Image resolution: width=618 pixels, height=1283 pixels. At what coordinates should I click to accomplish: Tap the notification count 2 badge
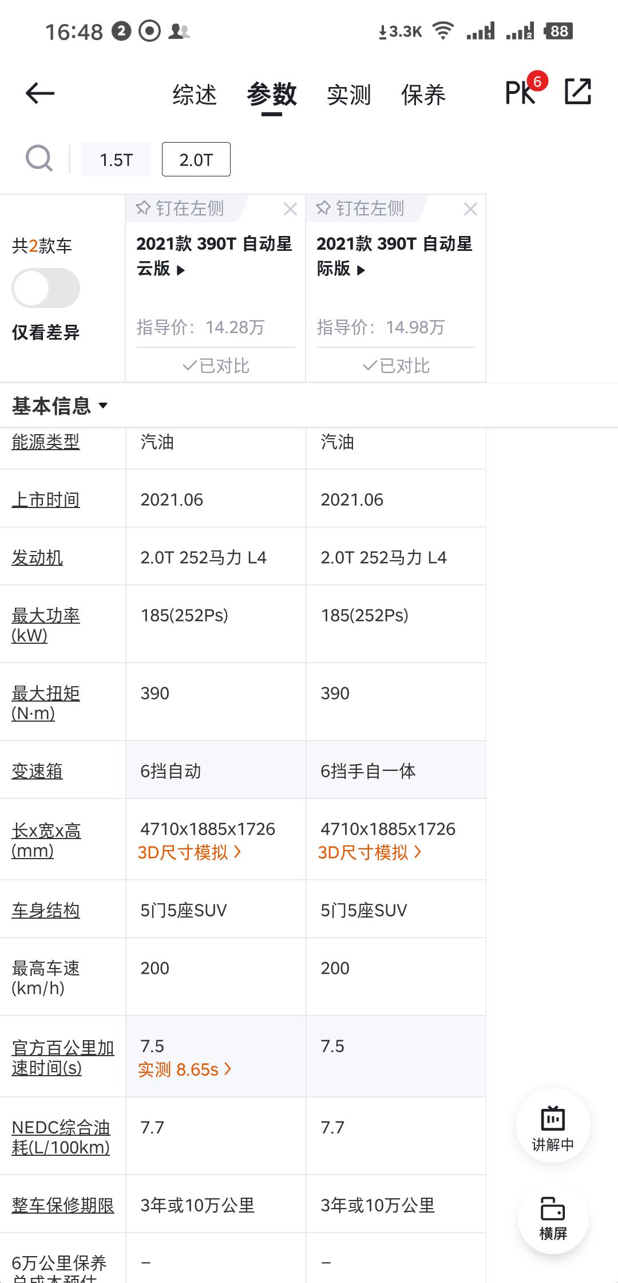pos(121,31)
